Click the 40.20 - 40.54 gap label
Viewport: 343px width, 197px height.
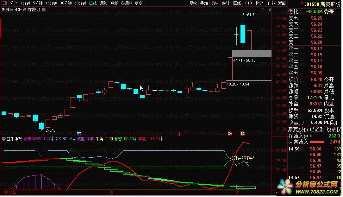click(238, 84)
